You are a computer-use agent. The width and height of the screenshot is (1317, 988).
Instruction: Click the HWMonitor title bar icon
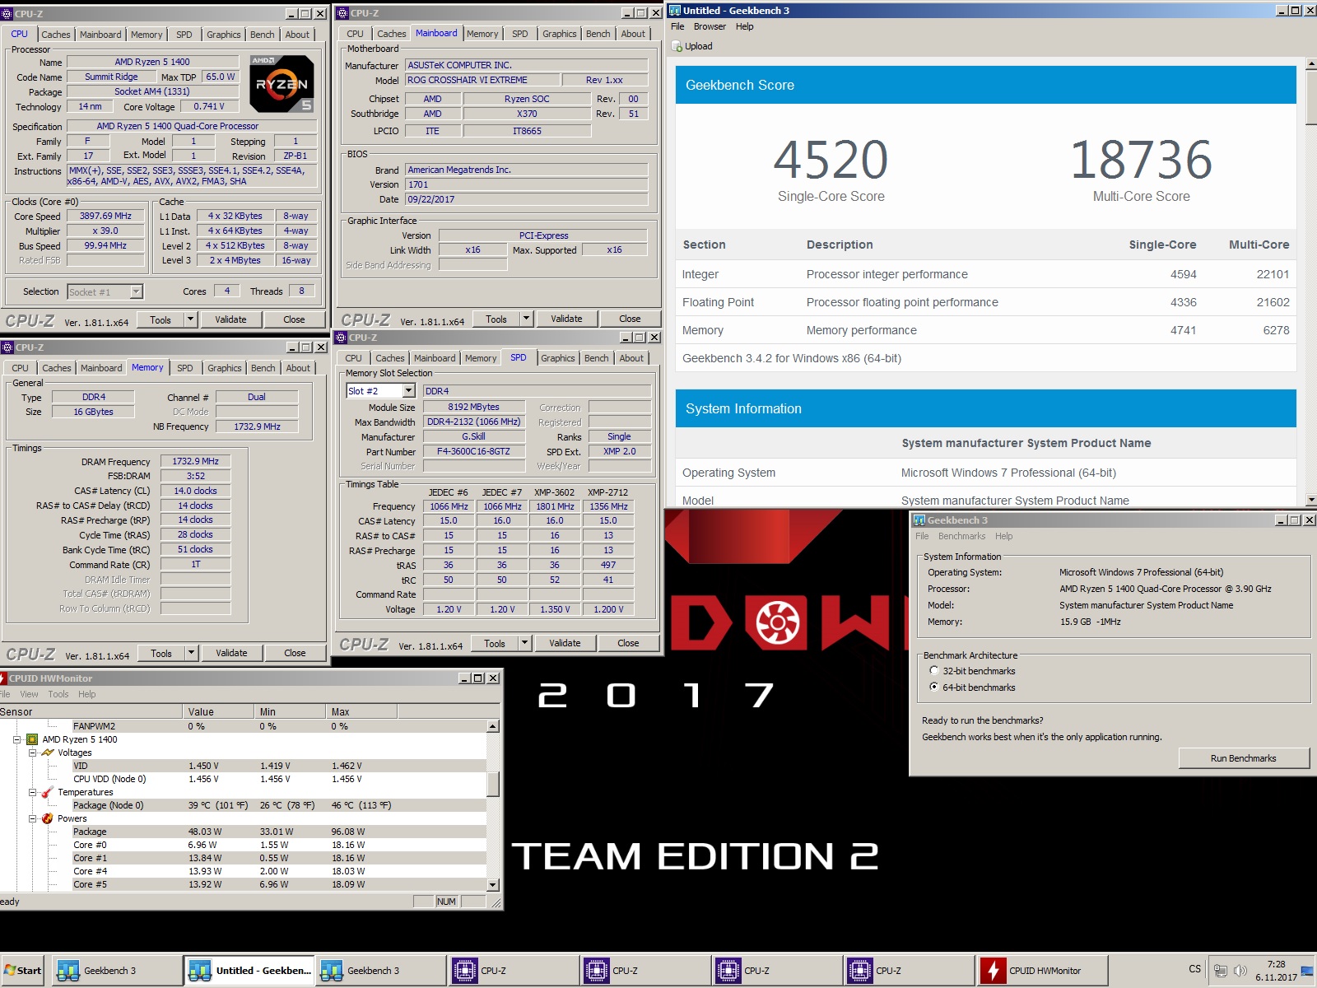(3, 678)
